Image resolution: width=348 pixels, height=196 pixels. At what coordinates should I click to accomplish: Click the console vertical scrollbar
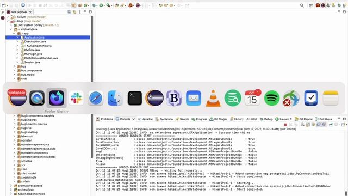pos(346,193)
